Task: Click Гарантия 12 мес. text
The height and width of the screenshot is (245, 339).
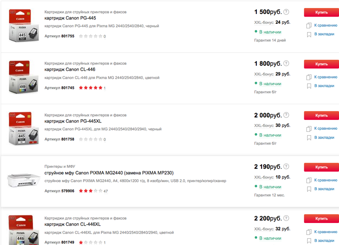Action: [270, 195]
